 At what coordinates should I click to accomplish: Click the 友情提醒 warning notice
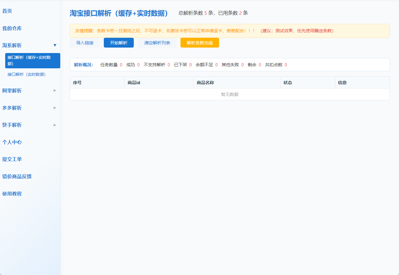pos(230,31)
